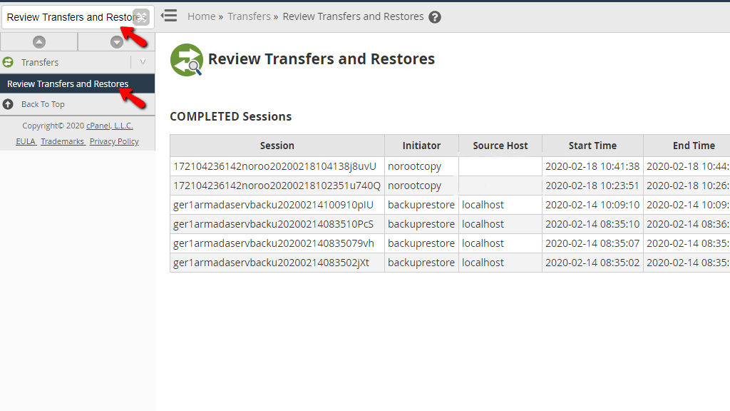This screenshot has height=411, width=730.
Task: Click norootcopy initiator in 10:23:51 row
Action: coord(414,186)
